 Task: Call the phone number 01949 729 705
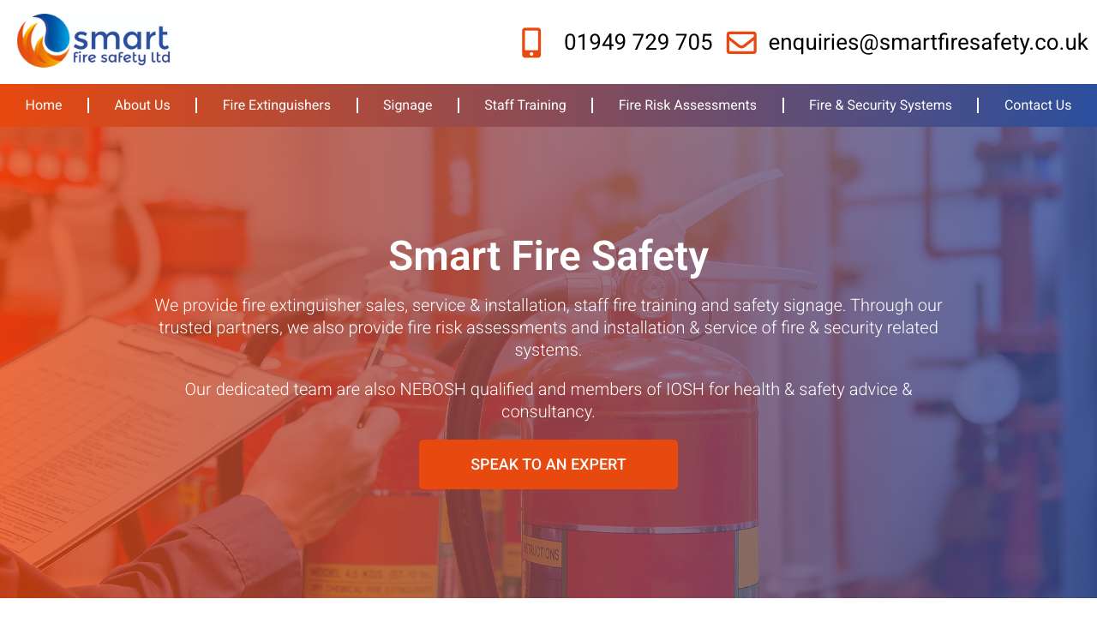(638, 42)
